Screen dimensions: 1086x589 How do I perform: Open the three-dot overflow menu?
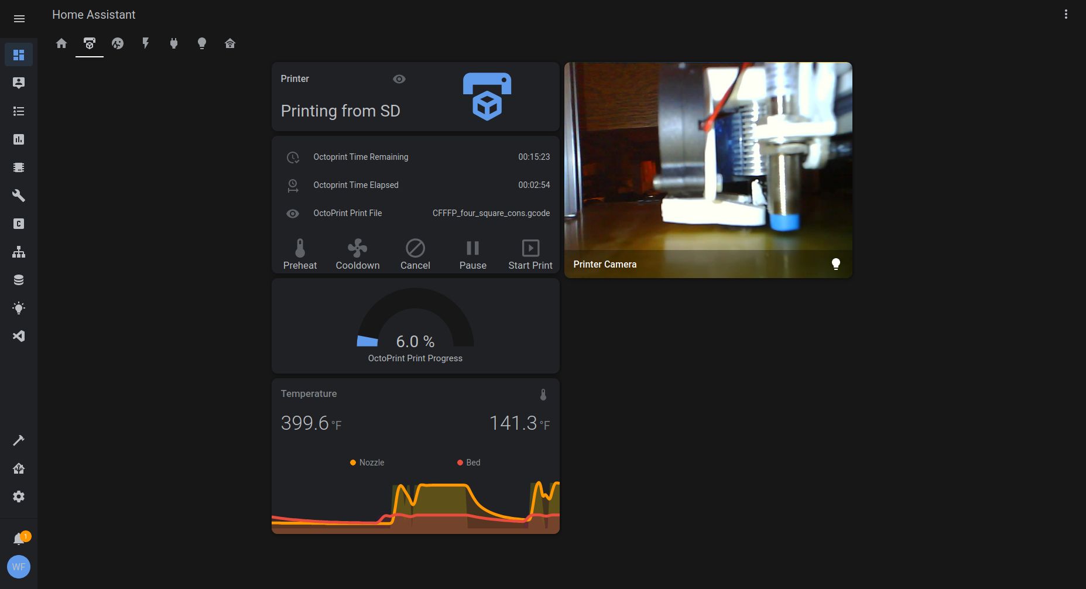tap(1066, 14)
